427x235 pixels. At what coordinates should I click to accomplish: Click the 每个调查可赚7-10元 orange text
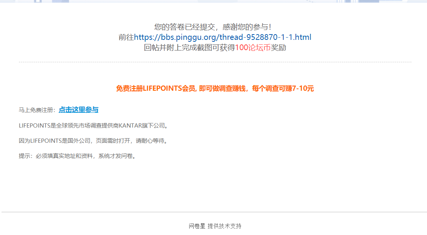pyautogui.click(x=283, y=88)
